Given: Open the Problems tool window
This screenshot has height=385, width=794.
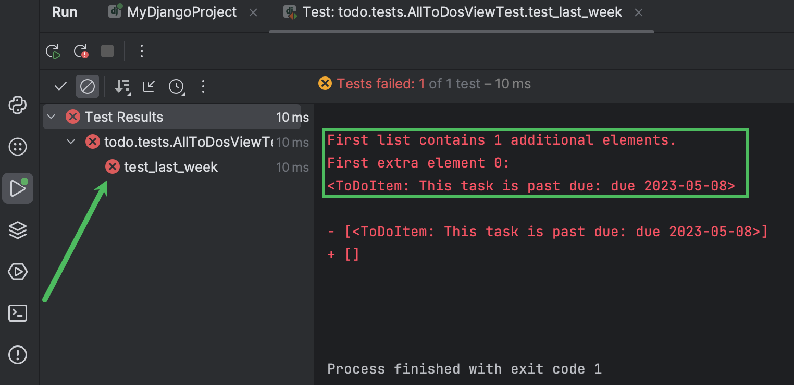Looking at the screenshot, I should point(18,354).
